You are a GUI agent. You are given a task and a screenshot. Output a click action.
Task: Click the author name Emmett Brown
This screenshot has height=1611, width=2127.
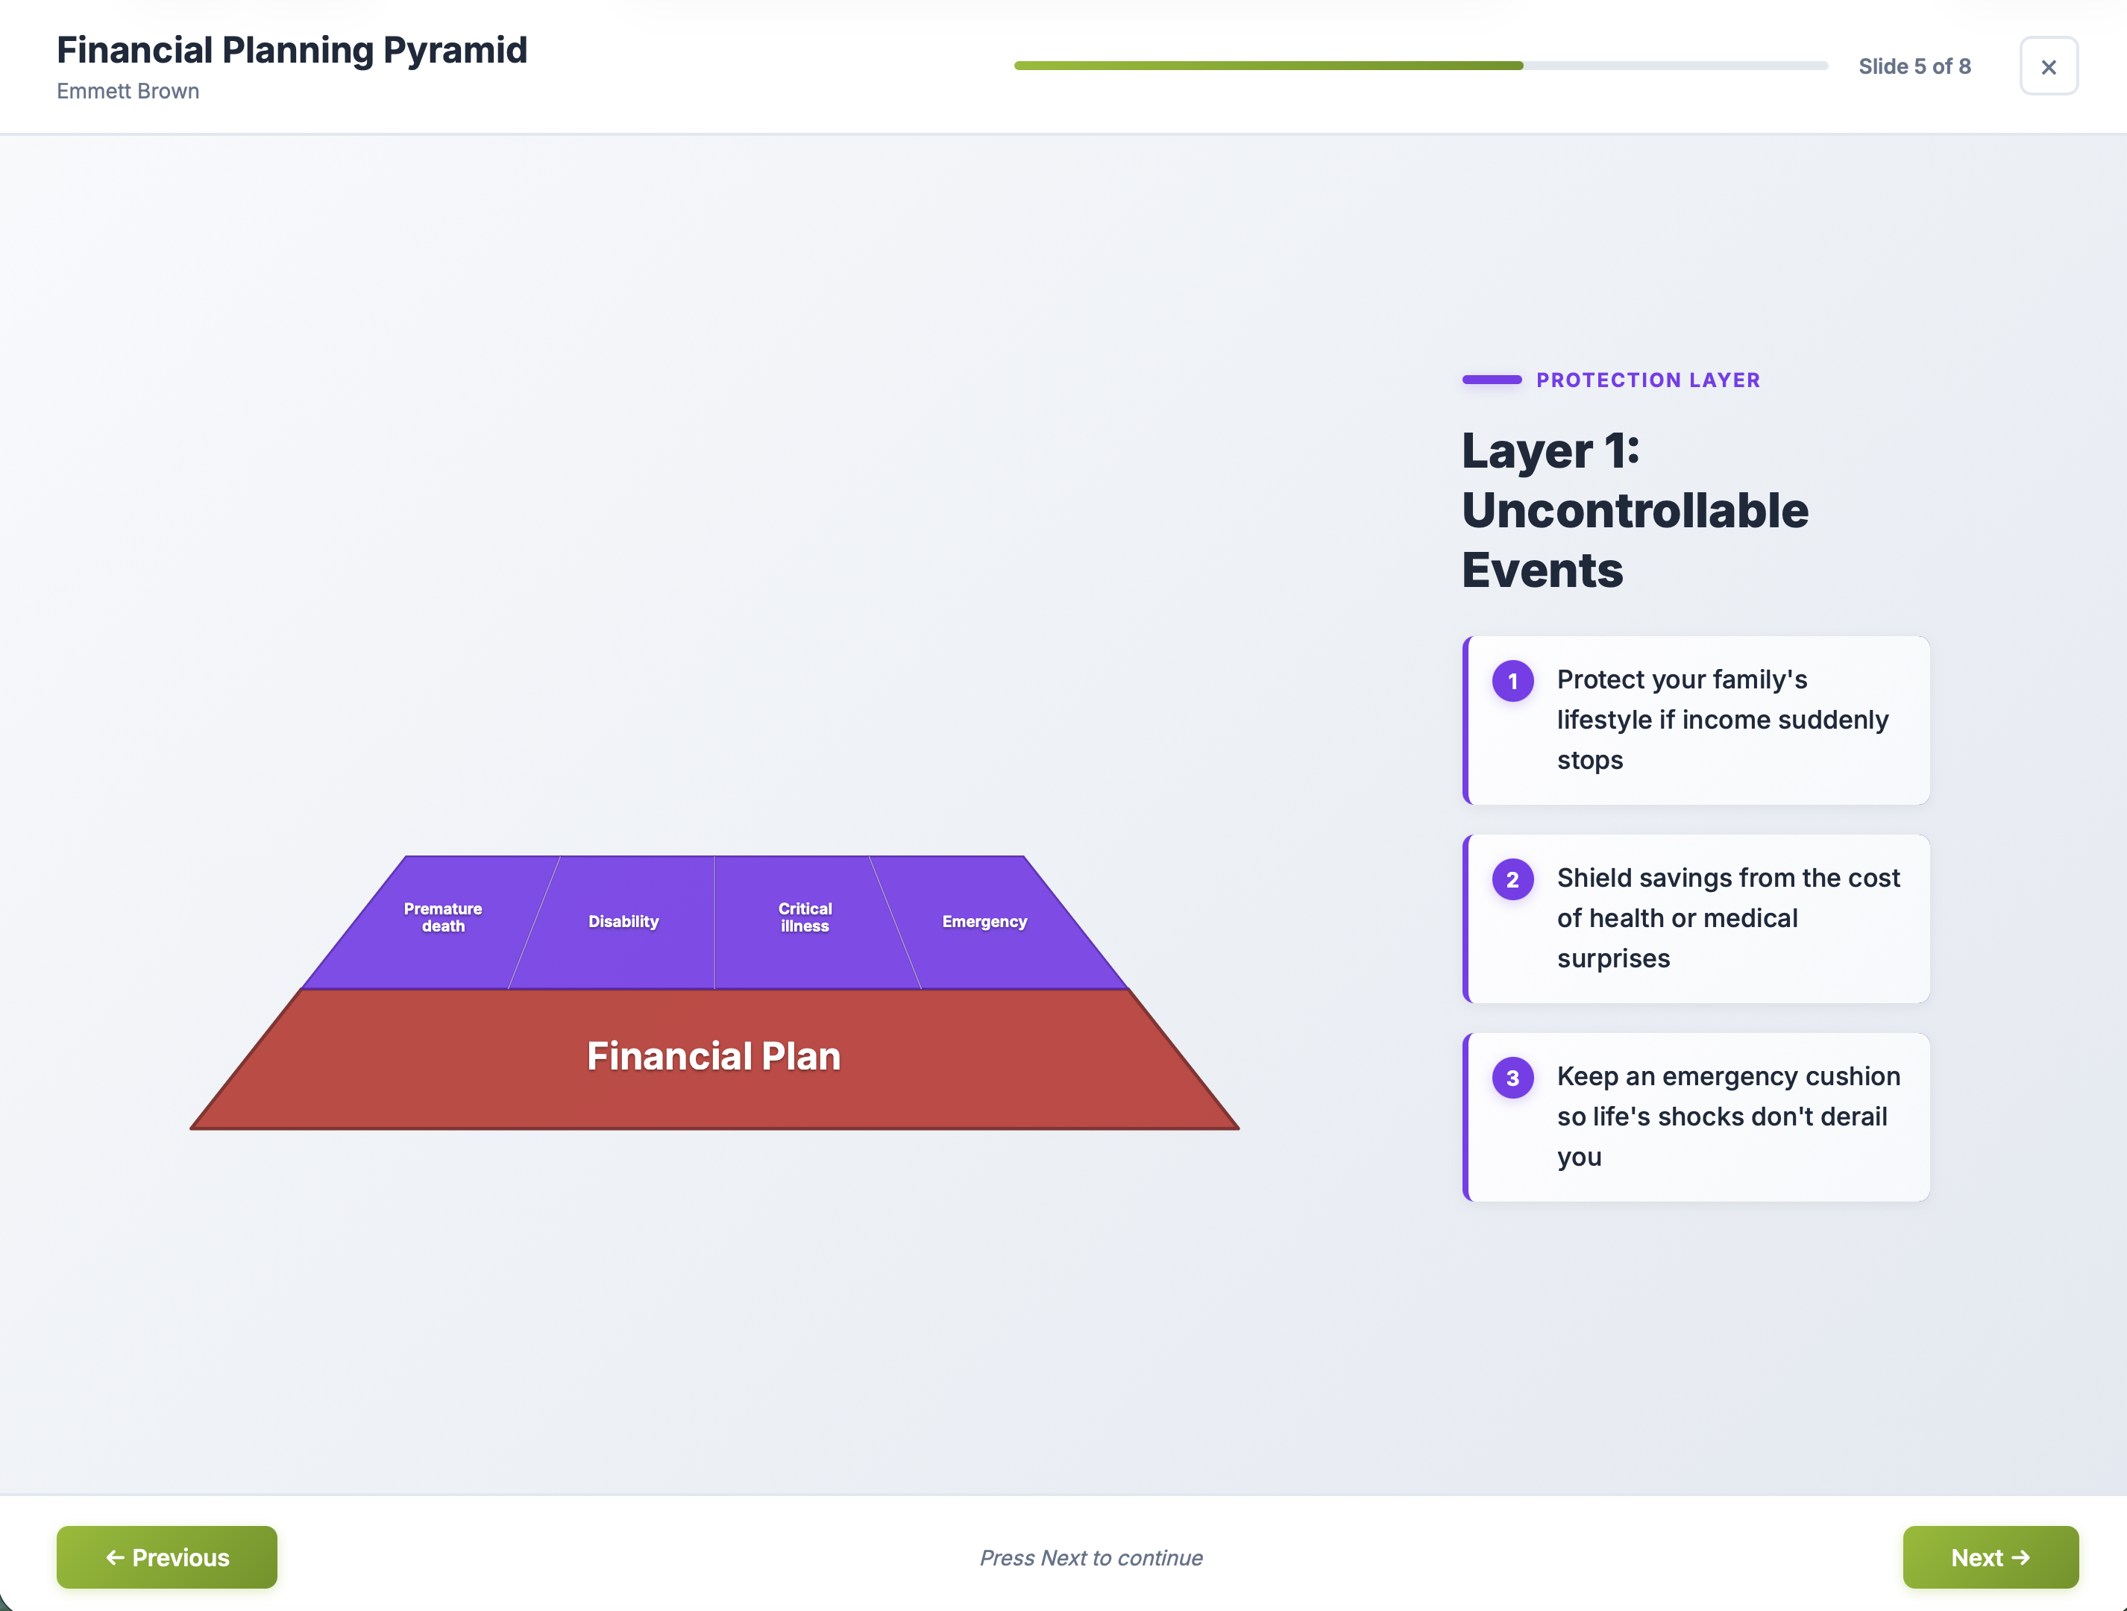pyautogui.click(x=128, y=90)
